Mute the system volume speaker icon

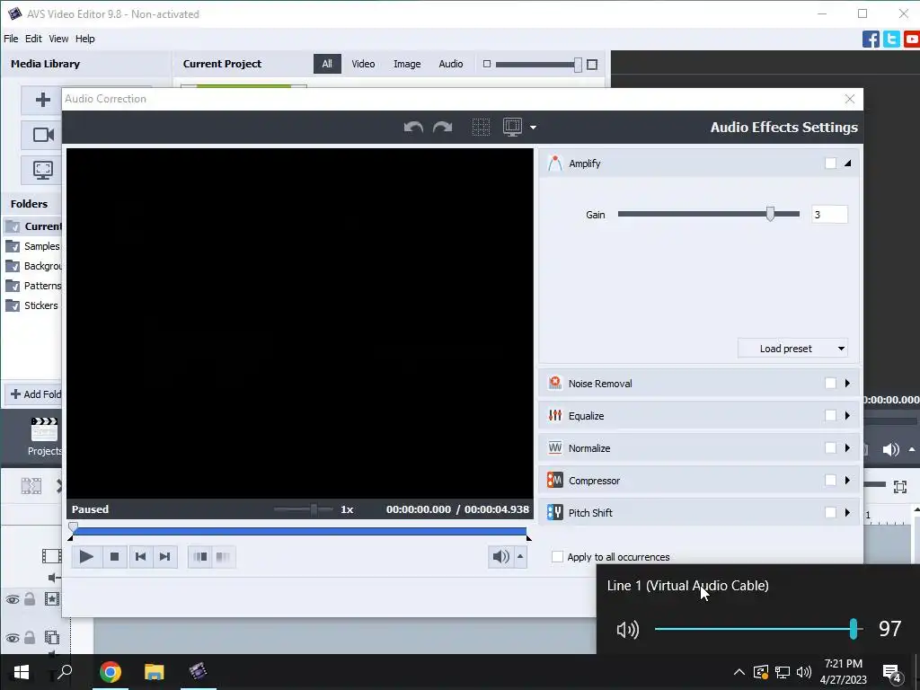[x=627, y=630]
